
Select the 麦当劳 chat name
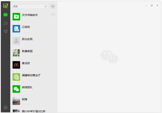(26, 63)
